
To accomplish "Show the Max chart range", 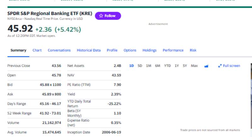I will (x=194, y=66).
